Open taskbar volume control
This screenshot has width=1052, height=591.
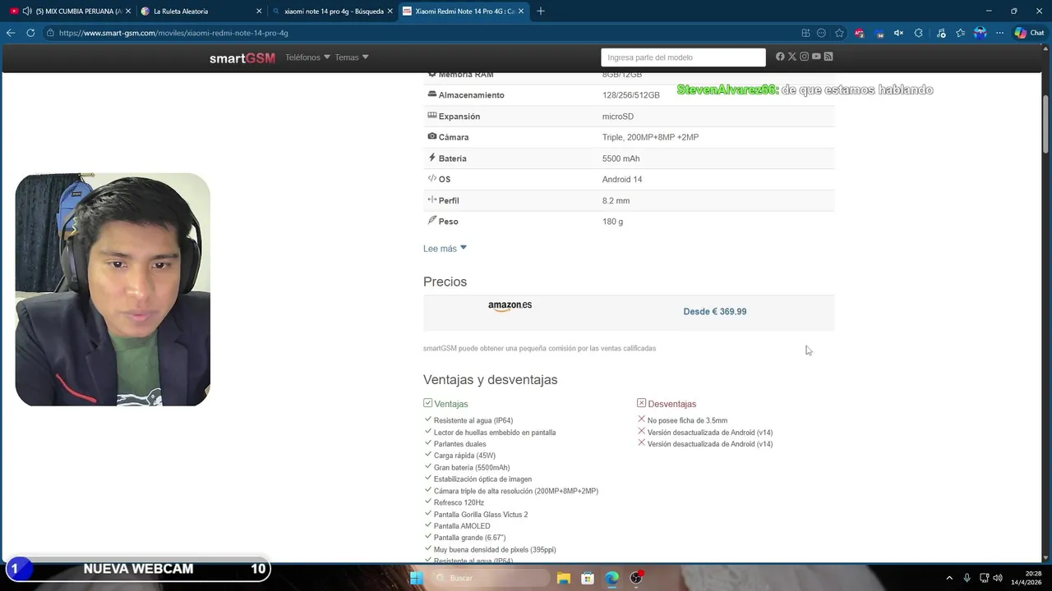[998, 578]
